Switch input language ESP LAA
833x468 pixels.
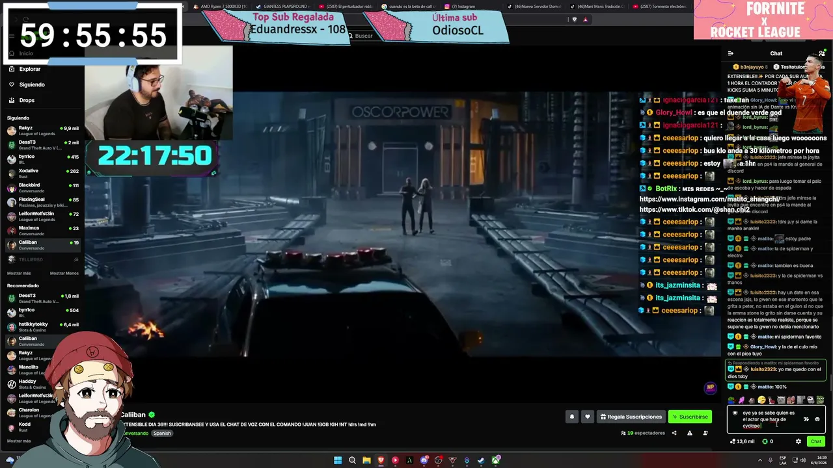click(782, 460)
